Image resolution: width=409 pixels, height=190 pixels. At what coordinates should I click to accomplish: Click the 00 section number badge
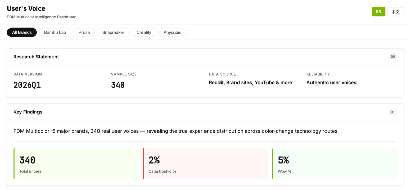393,57
